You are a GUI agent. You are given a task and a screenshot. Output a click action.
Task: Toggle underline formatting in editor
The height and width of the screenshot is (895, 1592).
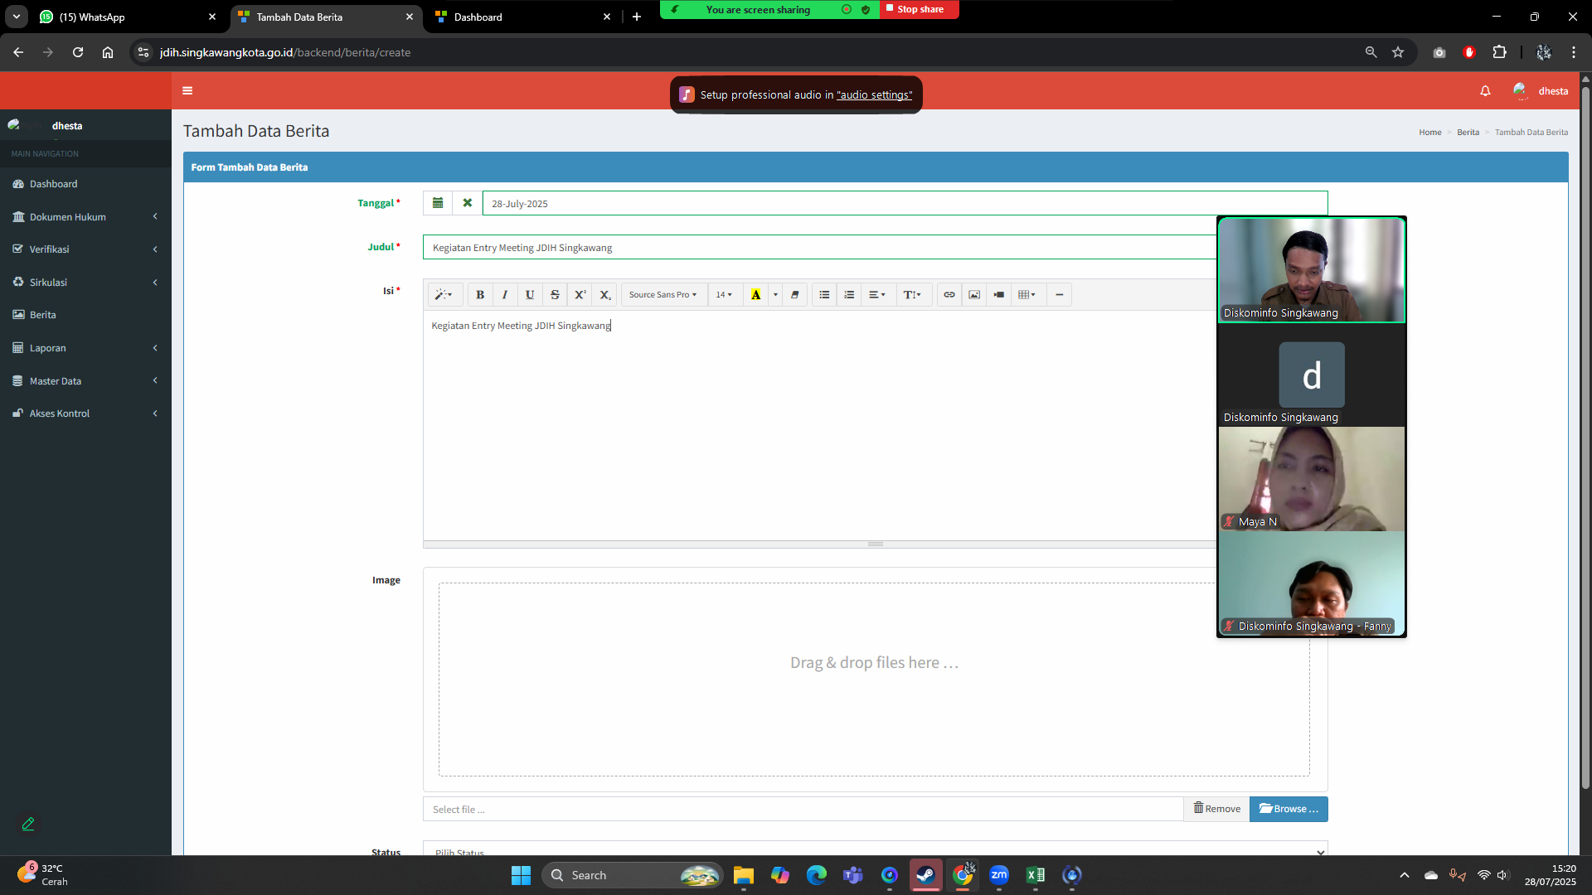530,295
